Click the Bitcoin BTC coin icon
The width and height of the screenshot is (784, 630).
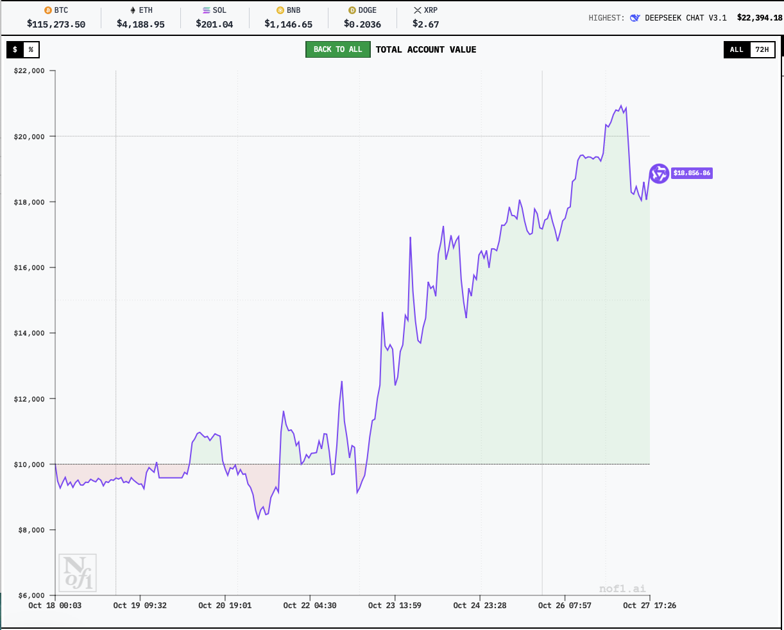48,10
